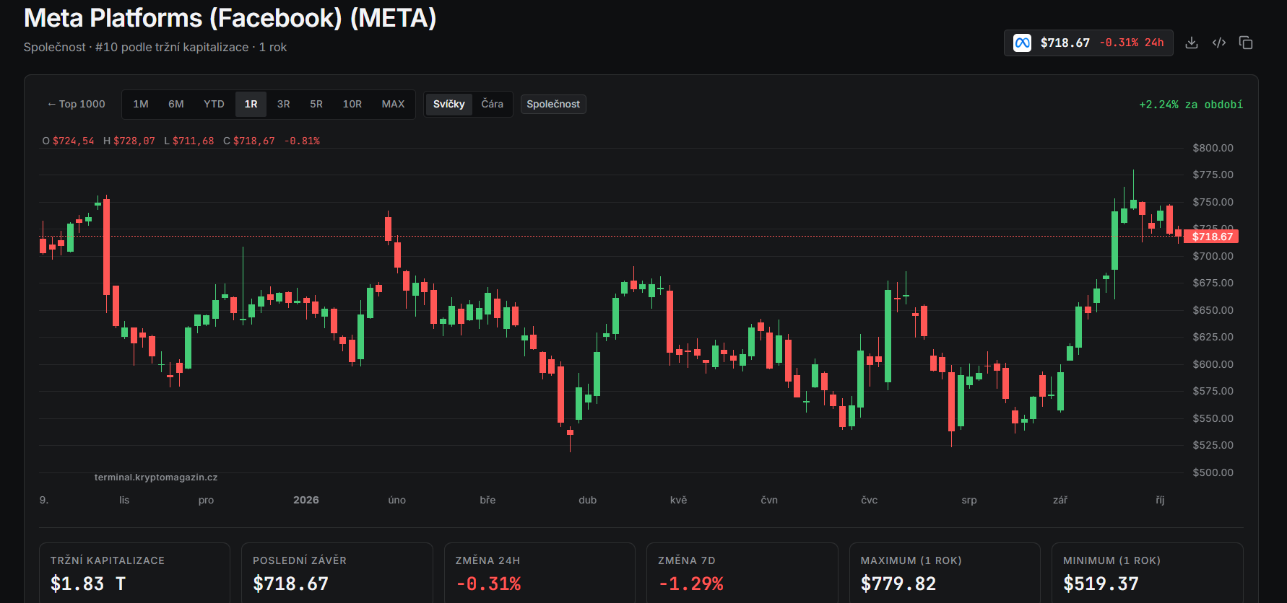
Task: Open the embed code icon
Action: click(1219, 43)
